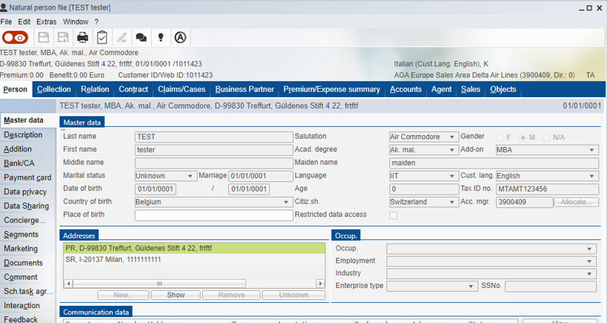
Task: Switch to the Collection tab
Action: coord(54,89)
